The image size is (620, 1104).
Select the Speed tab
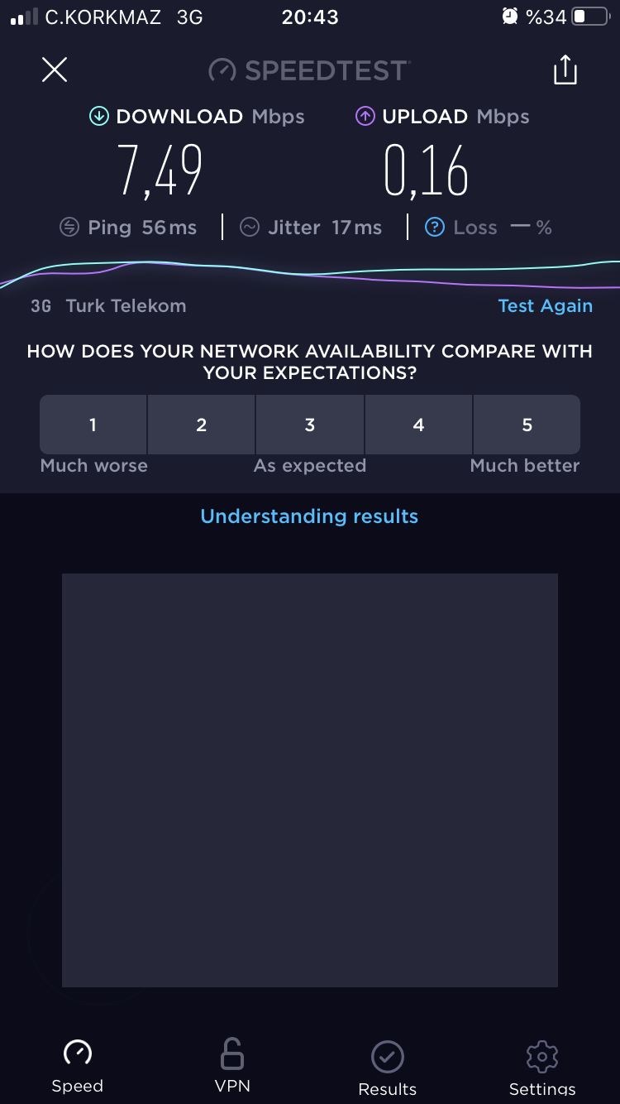click(78, 1067)
